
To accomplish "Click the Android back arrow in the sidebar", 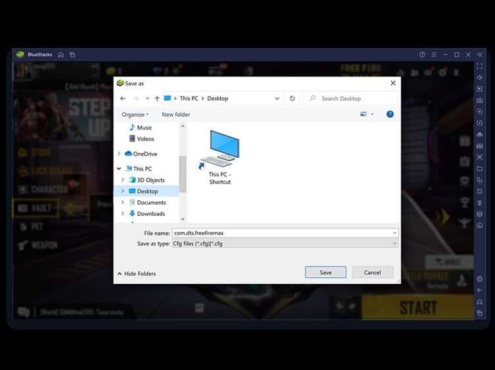I will click(480, 290).
